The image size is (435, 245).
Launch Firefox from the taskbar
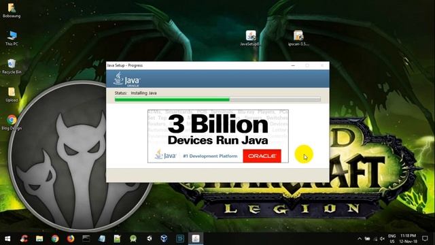click(x=71, y=239)
